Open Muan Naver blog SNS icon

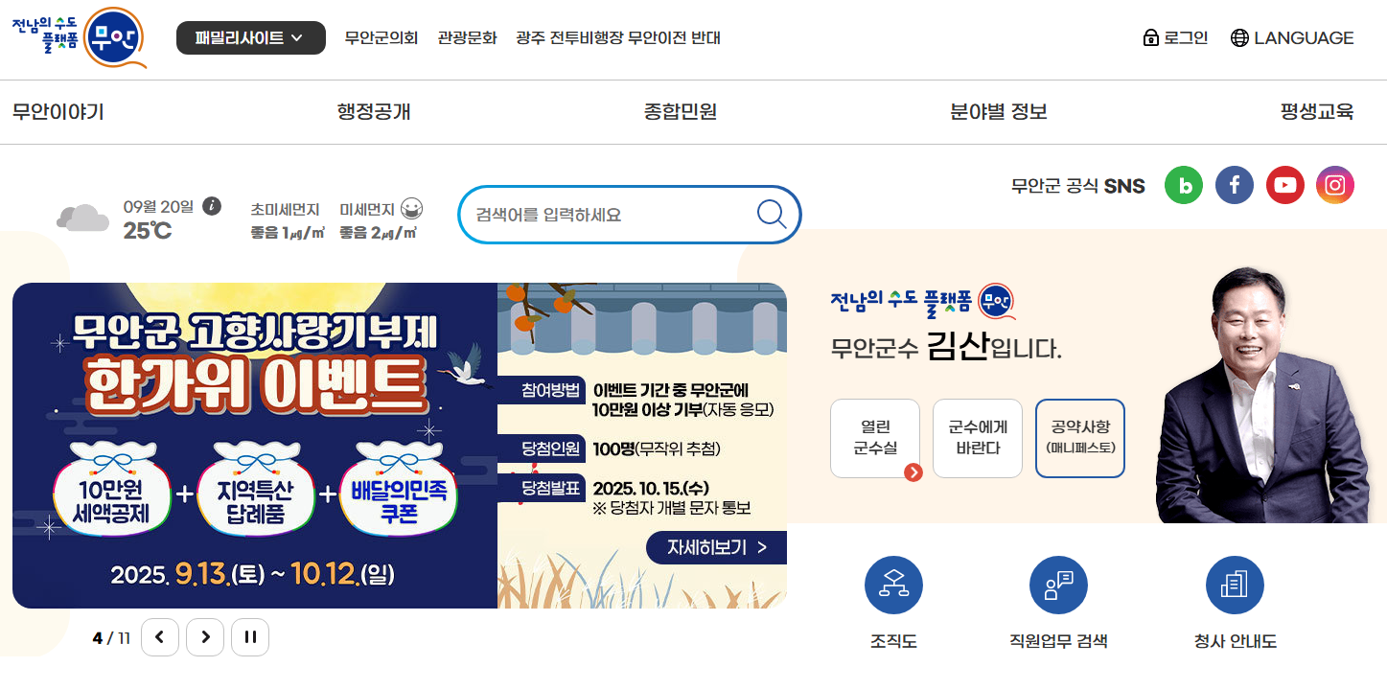pyautogui.click(x=1183, y=185)
